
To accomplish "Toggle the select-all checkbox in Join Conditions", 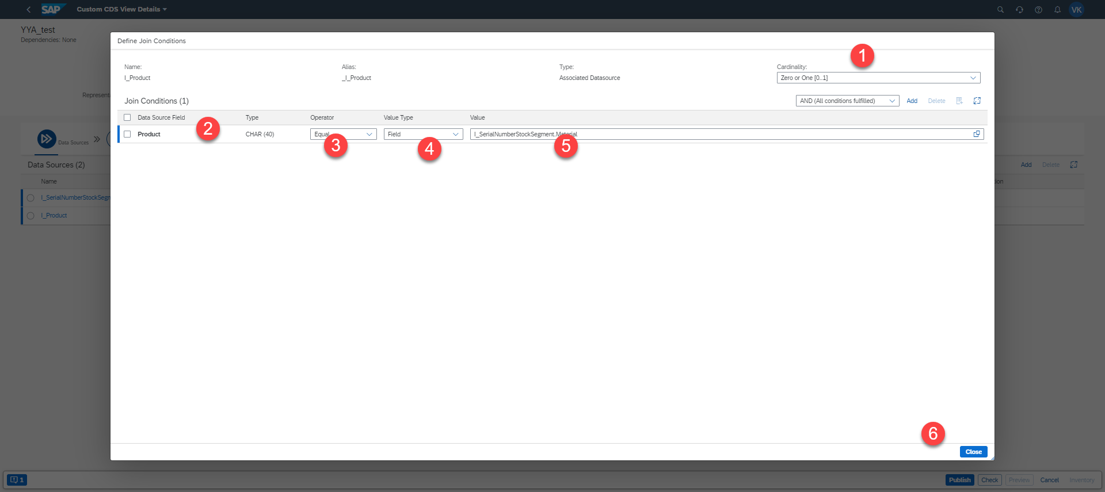I will [127, 117].
